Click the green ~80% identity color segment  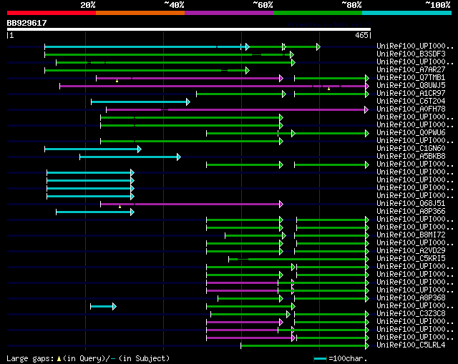click(318, 13)
